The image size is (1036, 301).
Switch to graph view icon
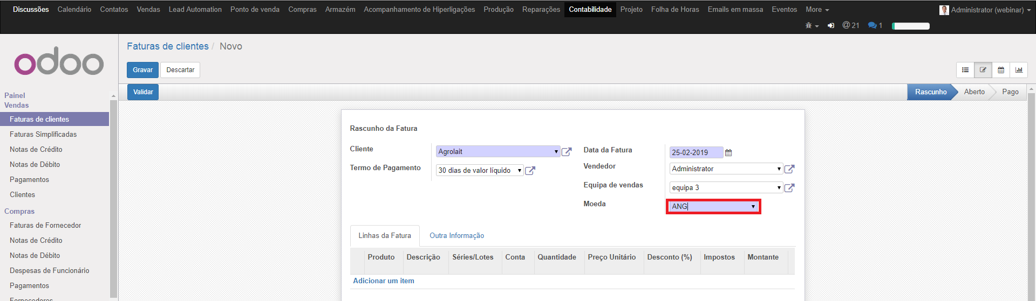tap(1019, 70)
